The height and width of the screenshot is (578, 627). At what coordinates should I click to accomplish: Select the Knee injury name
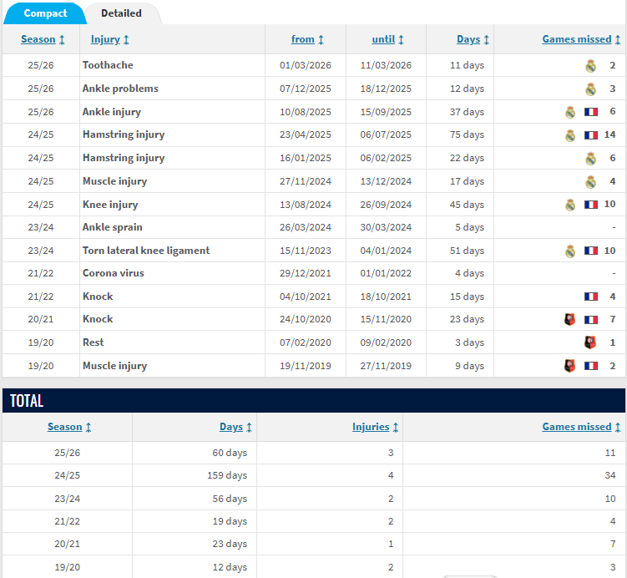pos(110,205)
